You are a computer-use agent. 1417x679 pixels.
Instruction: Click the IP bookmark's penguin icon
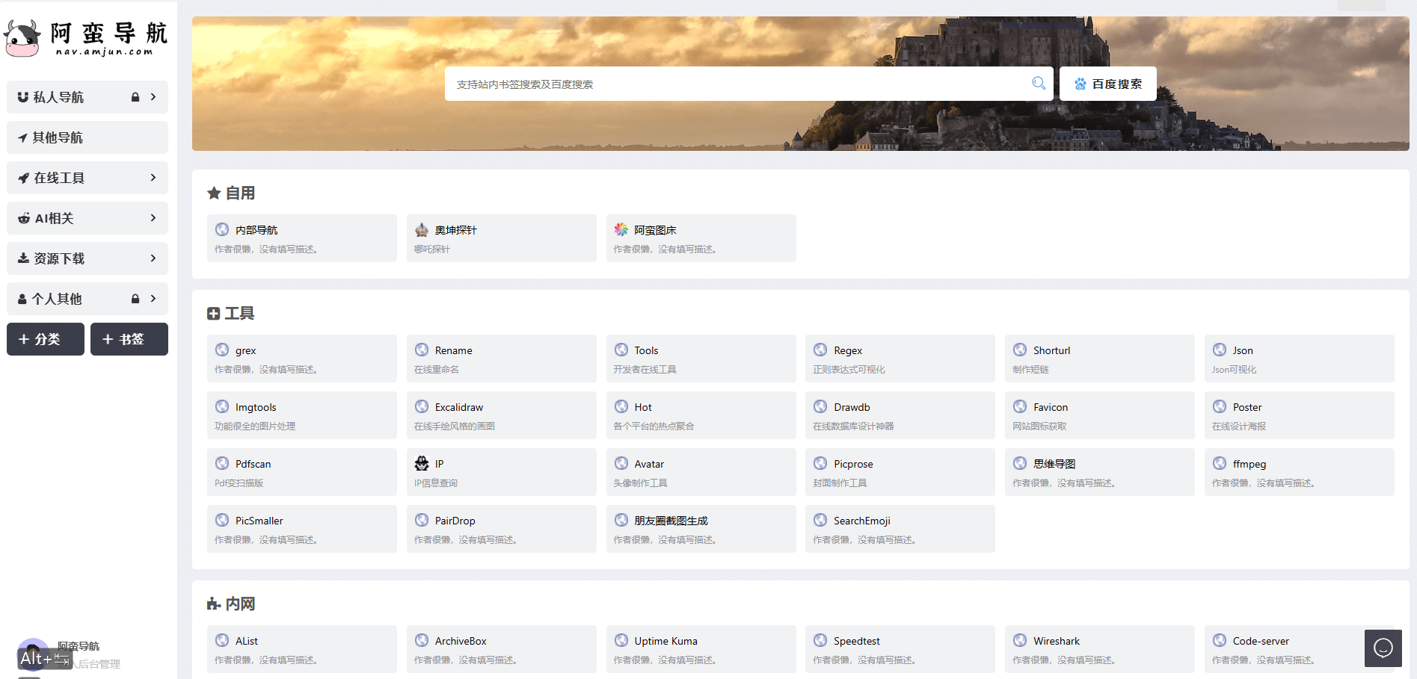422,464
